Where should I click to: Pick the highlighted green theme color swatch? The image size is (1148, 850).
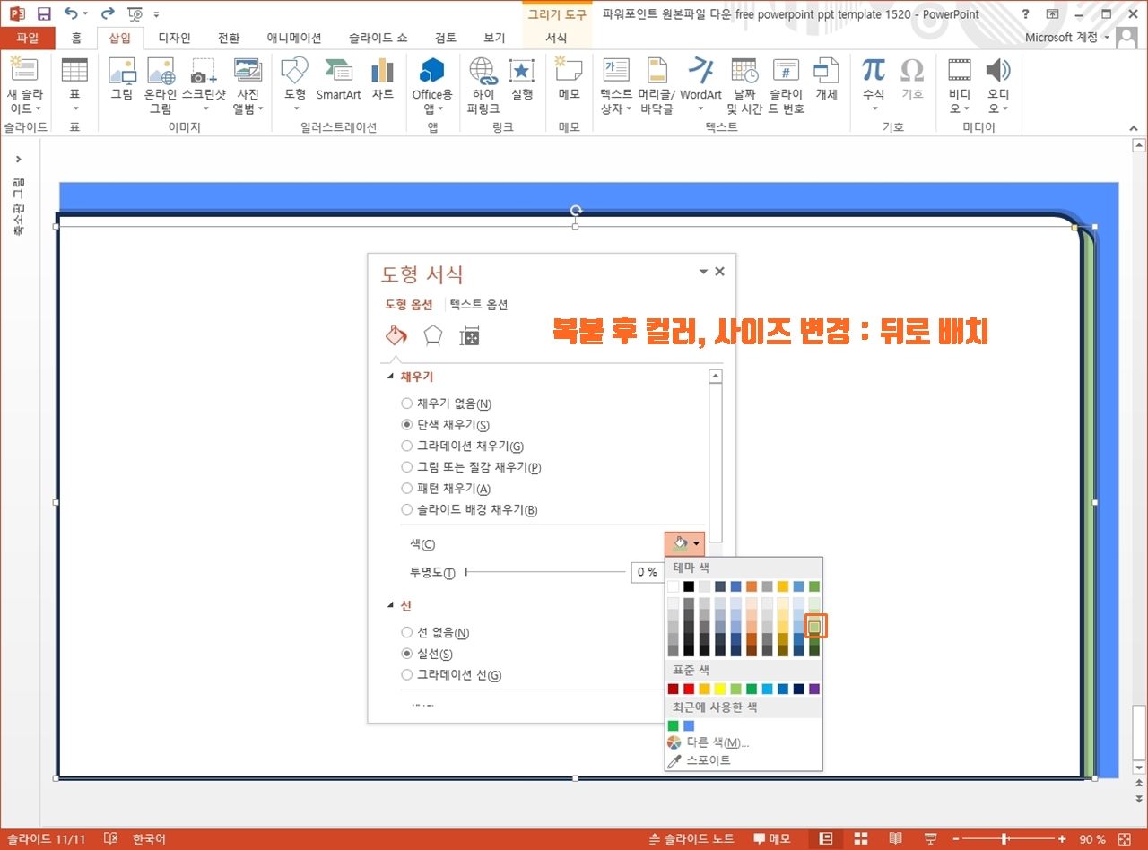tap(814, 625)
